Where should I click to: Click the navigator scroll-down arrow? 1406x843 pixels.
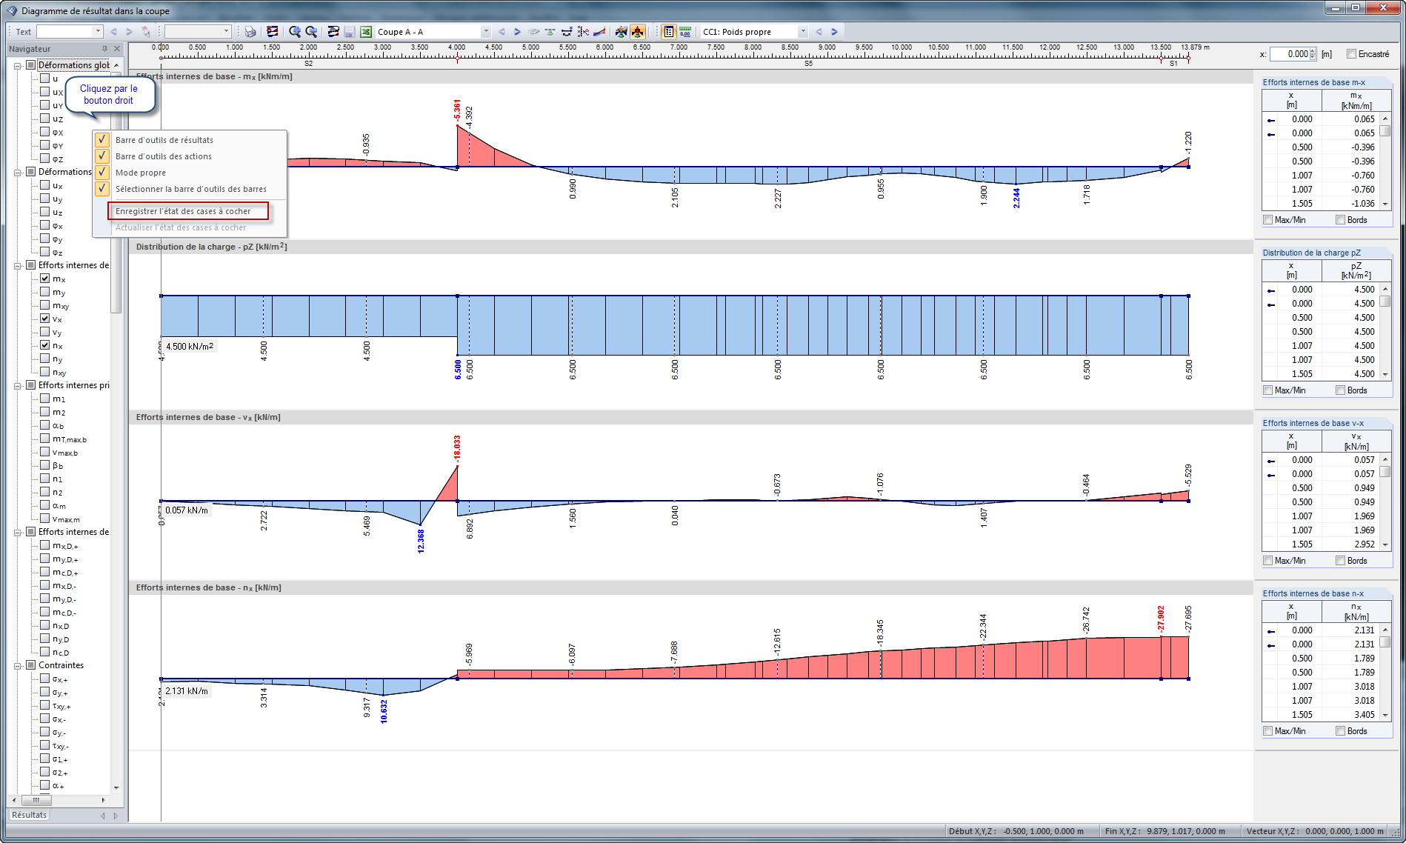pyautogui.click(x=116, y=788)
